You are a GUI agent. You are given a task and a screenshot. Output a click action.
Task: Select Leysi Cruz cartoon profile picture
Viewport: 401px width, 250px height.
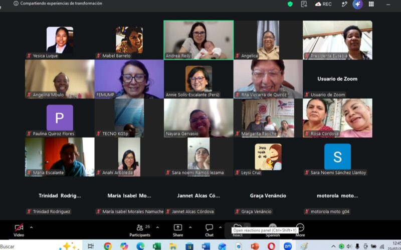click(268, 156)
